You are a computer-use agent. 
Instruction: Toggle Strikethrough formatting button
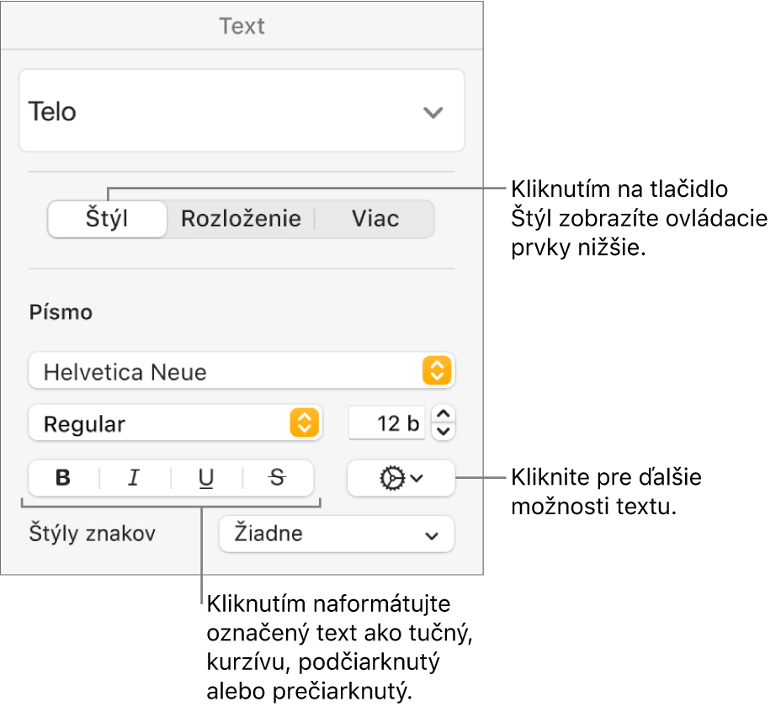pos(278,478)
